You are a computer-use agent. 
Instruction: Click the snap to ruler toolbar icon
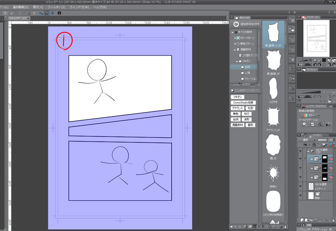(x=41, y=13)
